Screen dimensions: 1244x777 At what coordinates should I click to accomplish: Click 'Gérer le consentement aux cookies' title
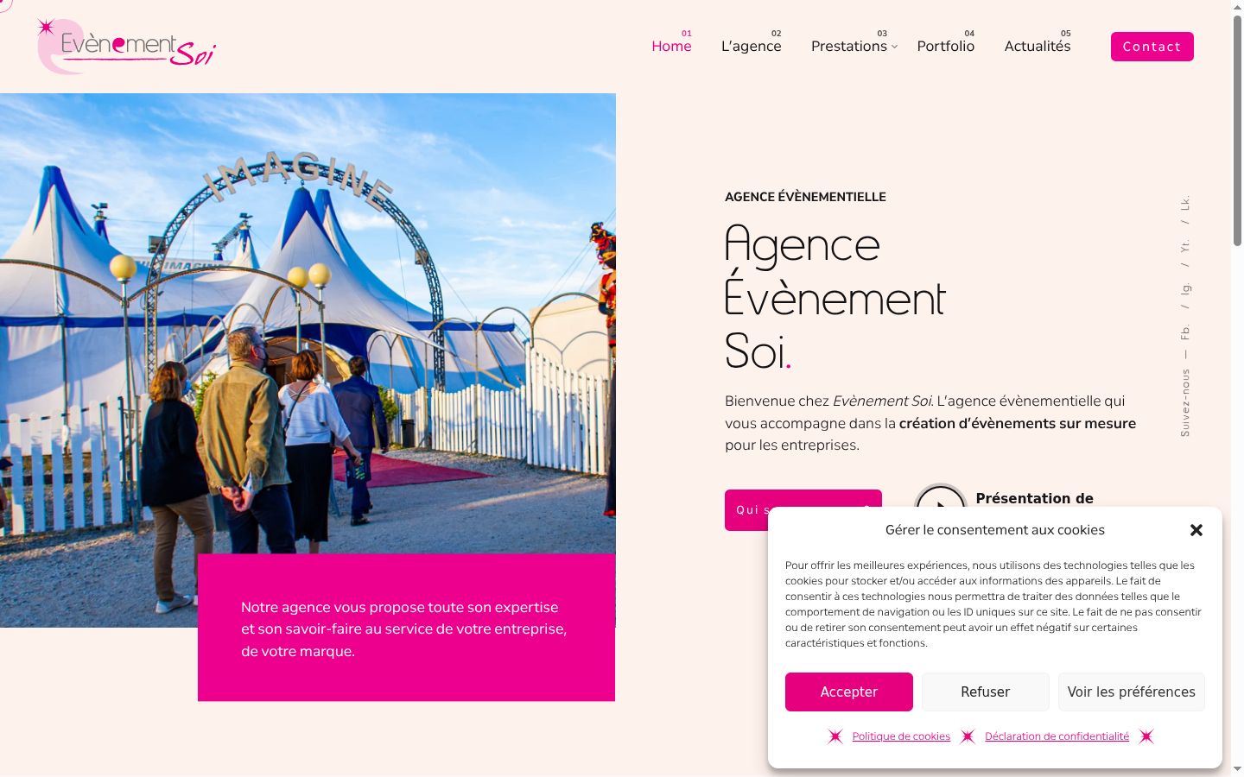(994, 530)
